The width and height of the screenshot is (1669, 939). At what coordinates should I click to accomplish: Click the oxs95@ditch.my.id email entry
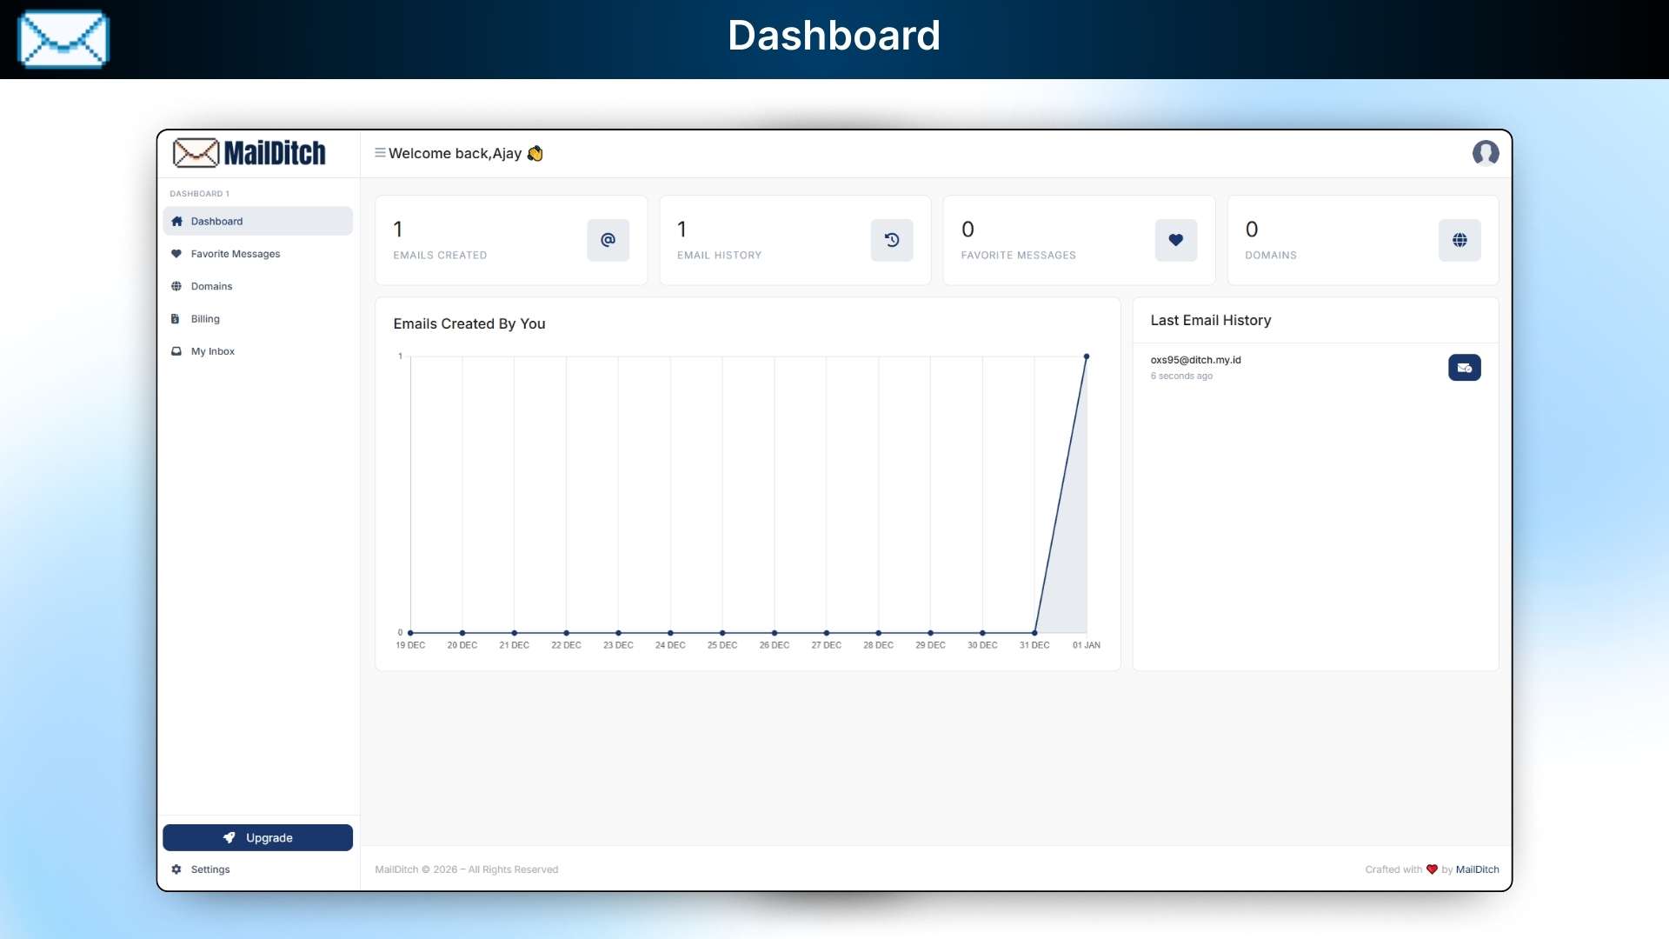pos(1195,360)
